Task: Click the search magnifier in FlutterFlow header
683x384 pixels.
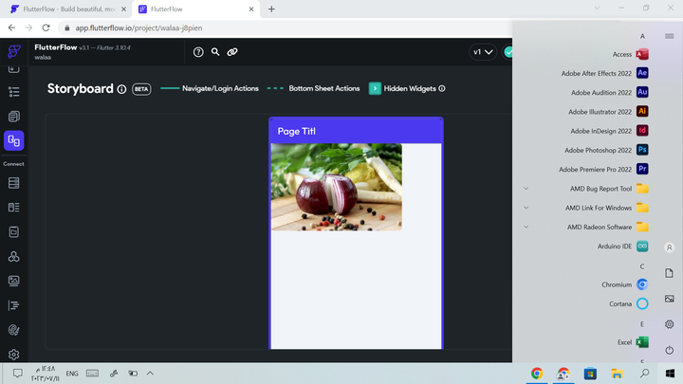Action: [x=215, y=52]
